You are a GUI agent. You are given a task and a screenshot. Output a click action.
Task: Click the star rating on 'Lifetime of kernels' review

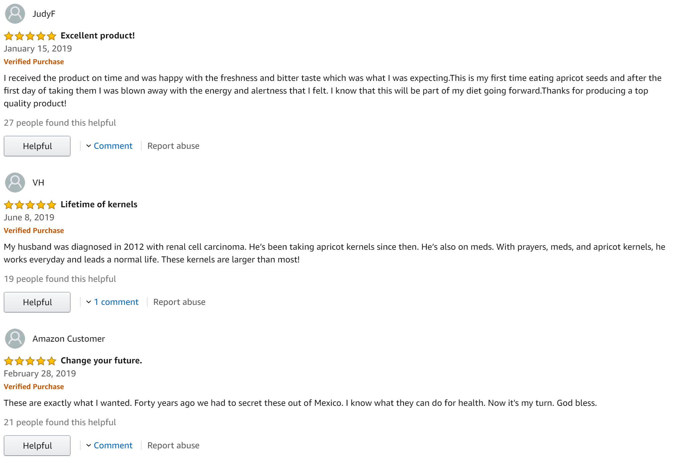coord(30,205)
